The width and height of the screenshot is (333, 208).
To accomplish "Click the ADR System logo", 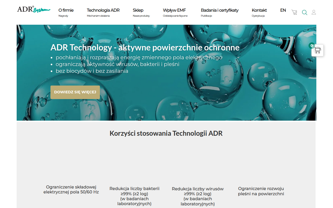I will (x=34, y=10).
